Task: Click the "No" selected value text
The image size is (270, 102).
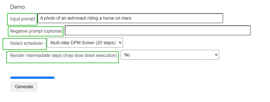Action: 127,55
